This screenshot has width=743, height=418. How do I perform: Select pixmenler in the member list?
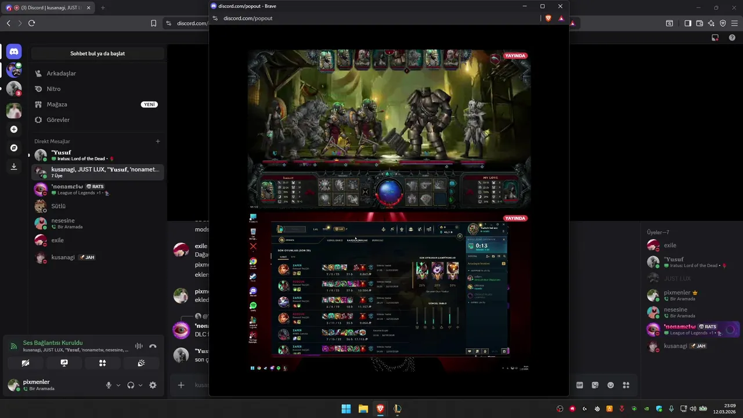click(x=692, y=296)
